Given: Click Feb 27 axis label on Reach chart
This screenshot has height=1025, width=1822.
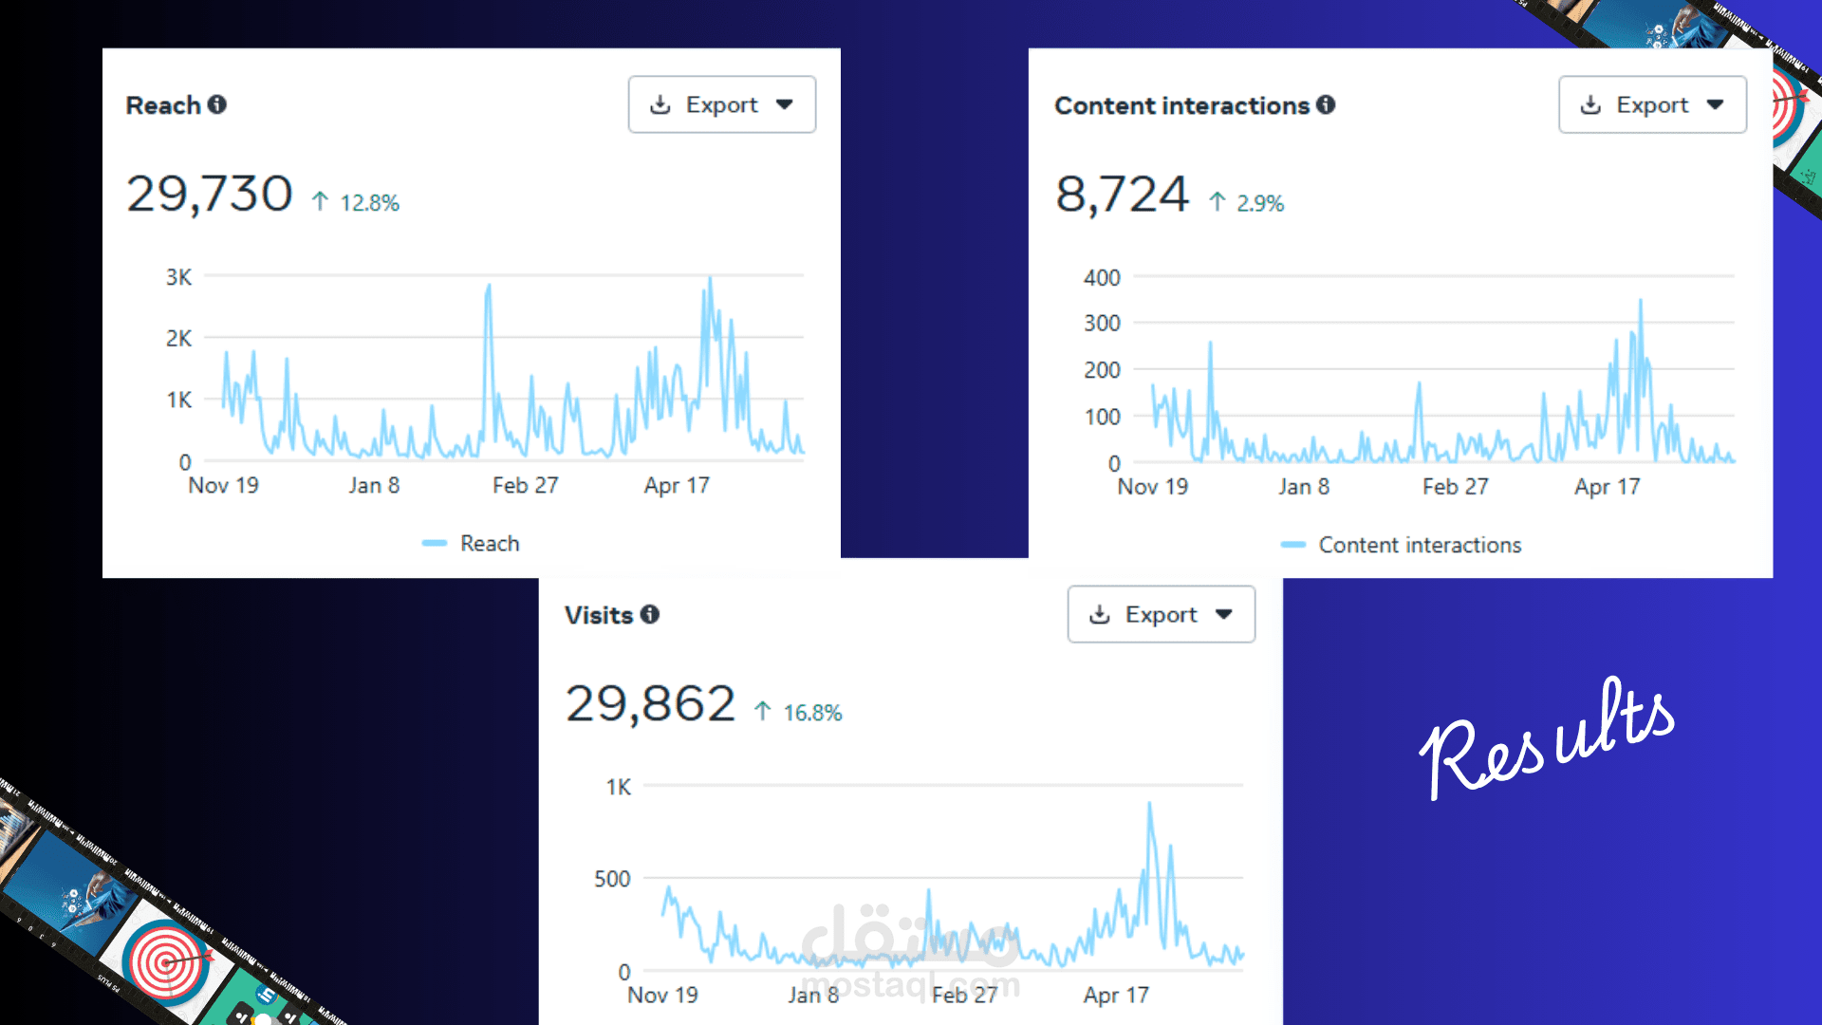Looking at the screenshot, I should pos(525,485).
